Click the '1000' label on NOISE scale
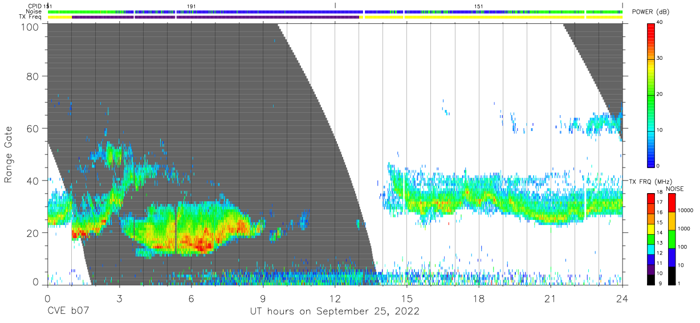Viewport: 700px width, 323px height. pyautogui.click(x=683, y=229)
